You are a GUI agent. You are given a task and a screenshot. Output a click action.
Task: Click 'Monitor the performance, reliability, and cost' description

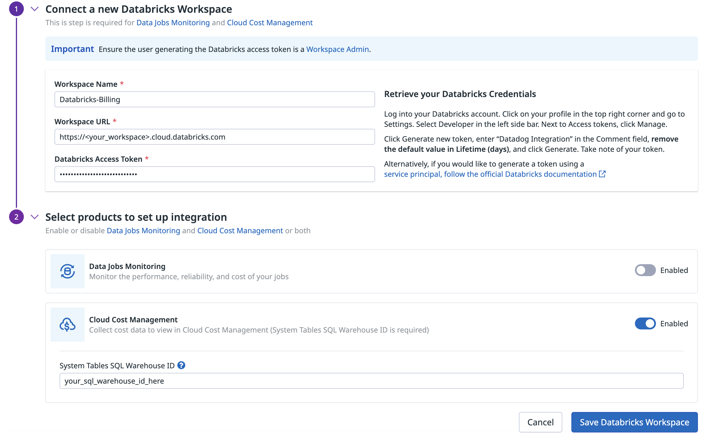pos(189,276)
